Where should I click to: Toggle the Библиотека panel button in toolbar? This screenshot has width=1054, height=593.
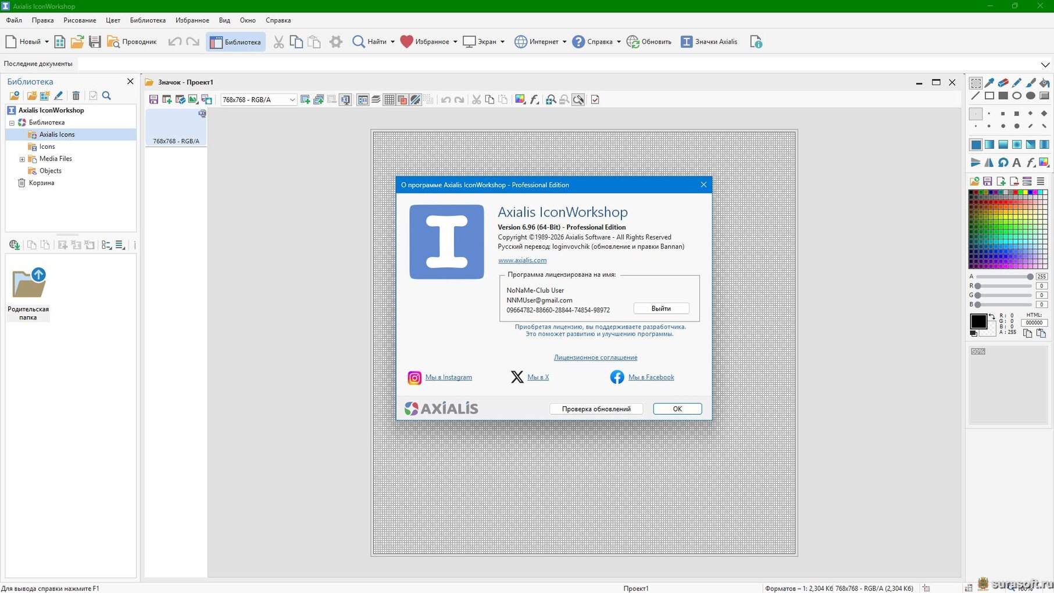pyautogui.click(x=235, y=42)
